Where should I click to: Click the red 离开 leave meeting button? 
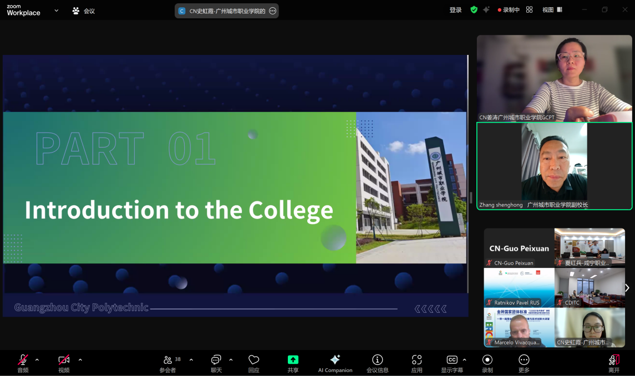614,363
